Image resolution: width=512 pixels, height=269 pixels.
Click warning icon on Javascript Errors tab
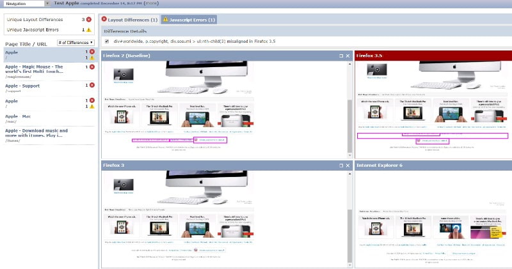click(166, 19)
